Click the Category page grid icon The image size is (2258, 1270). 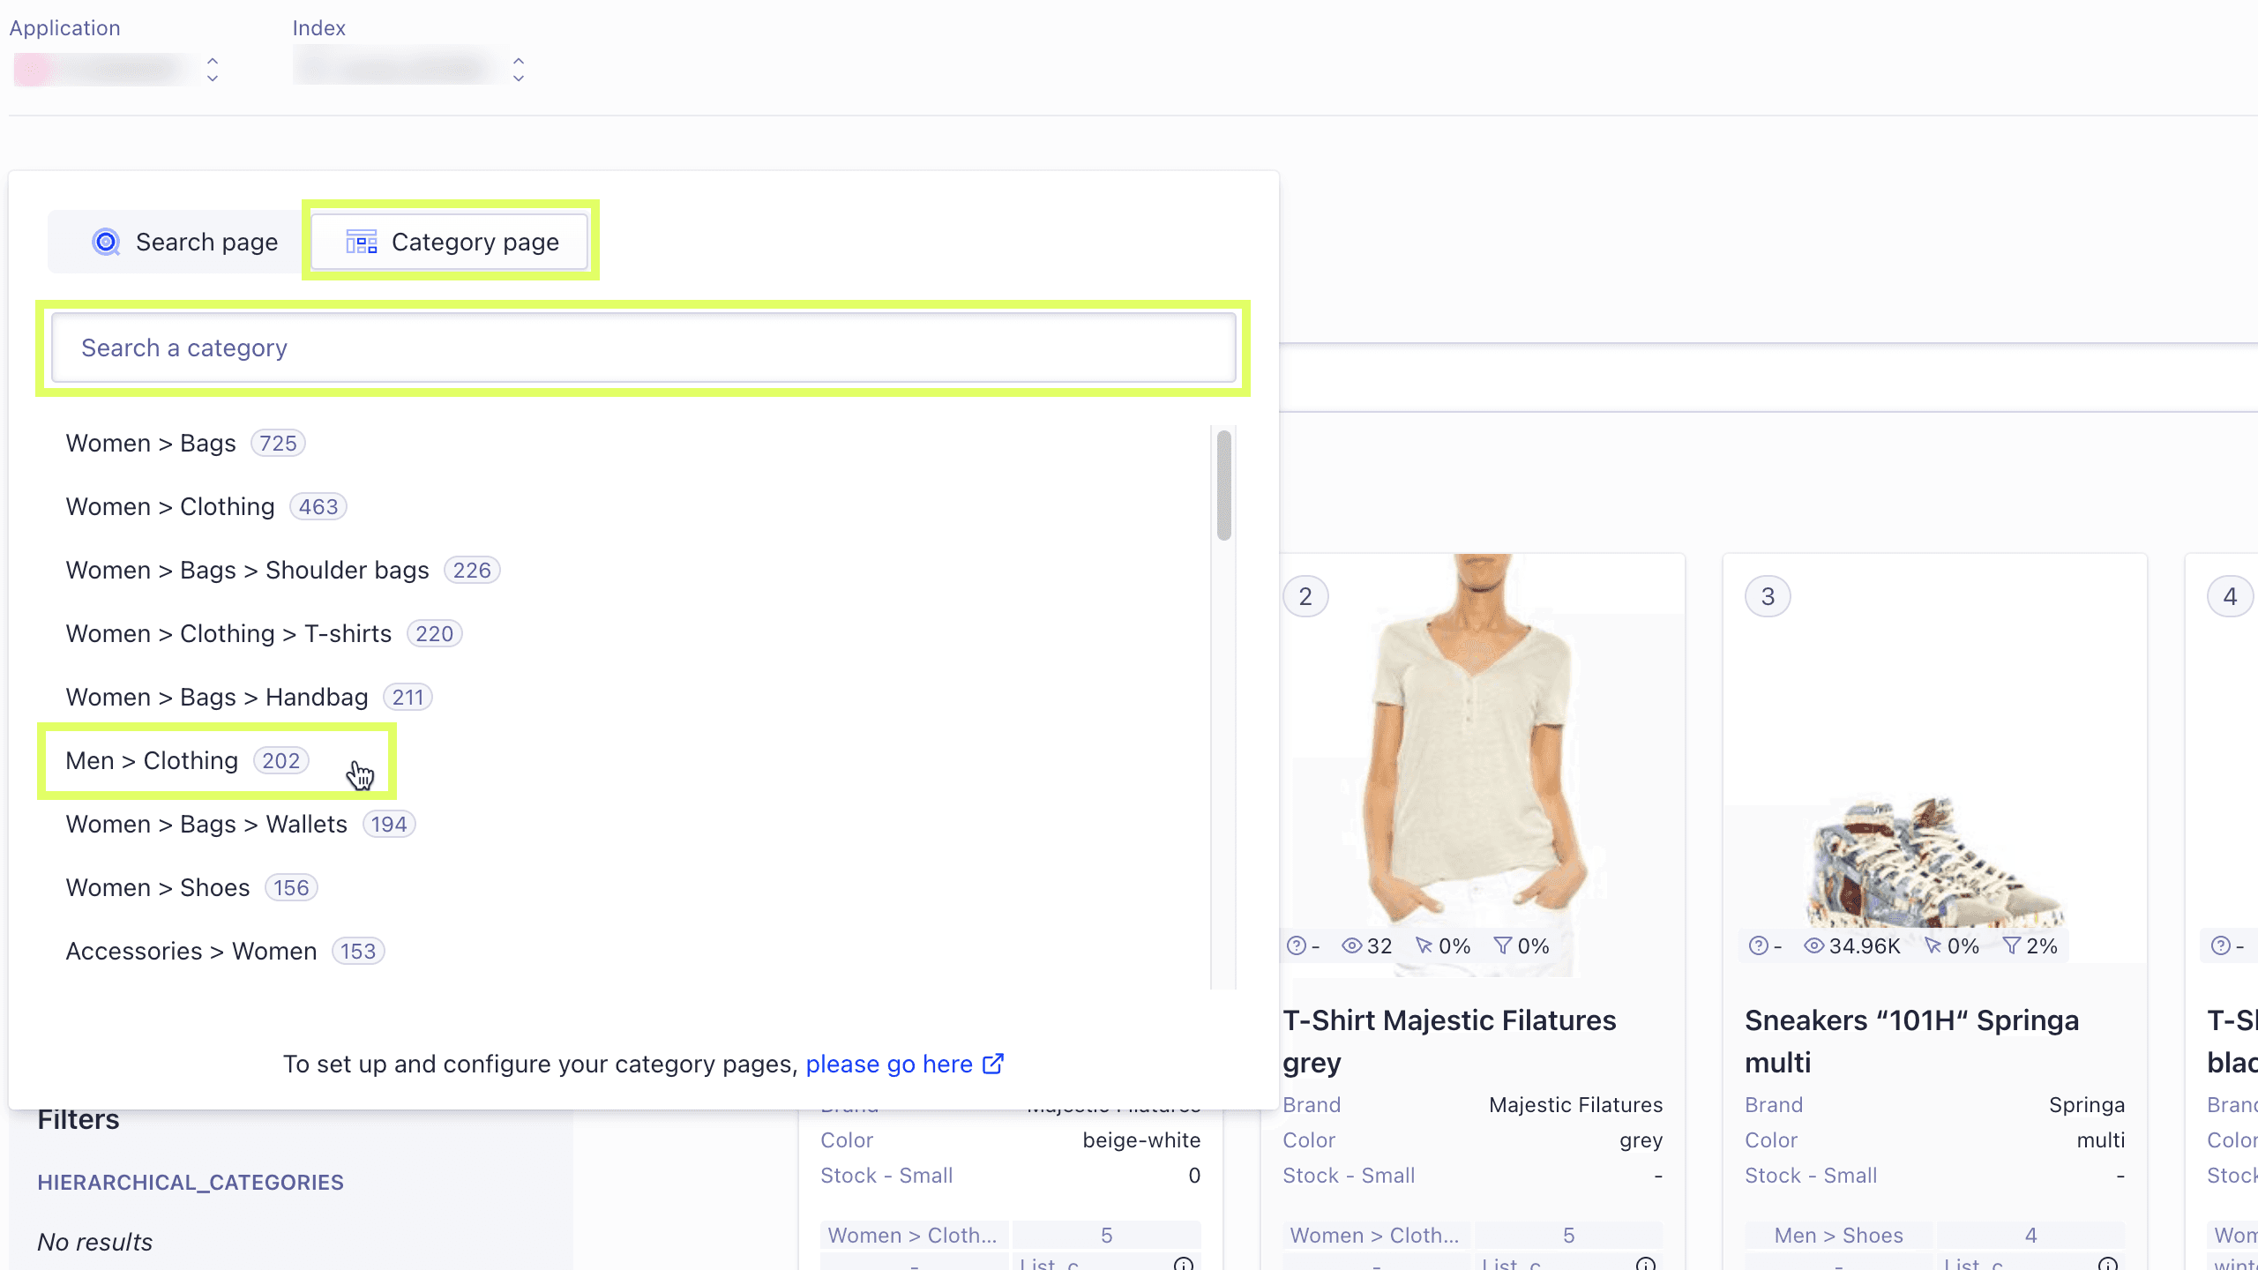(x=362, y=242)
